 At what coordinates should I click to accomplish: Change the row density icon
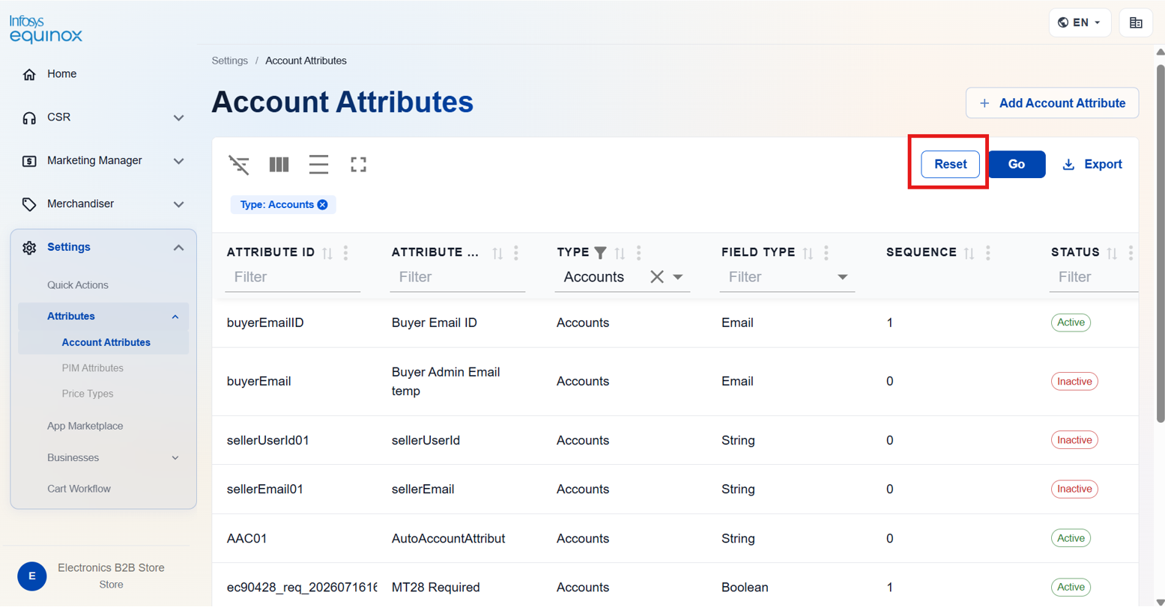(318, 165)
